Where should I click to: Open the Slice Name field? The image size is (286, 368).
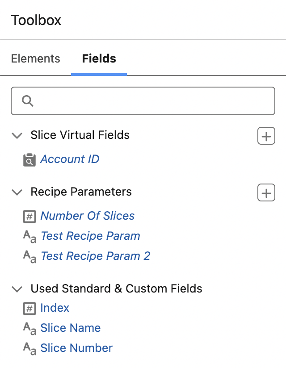point(70,328)
